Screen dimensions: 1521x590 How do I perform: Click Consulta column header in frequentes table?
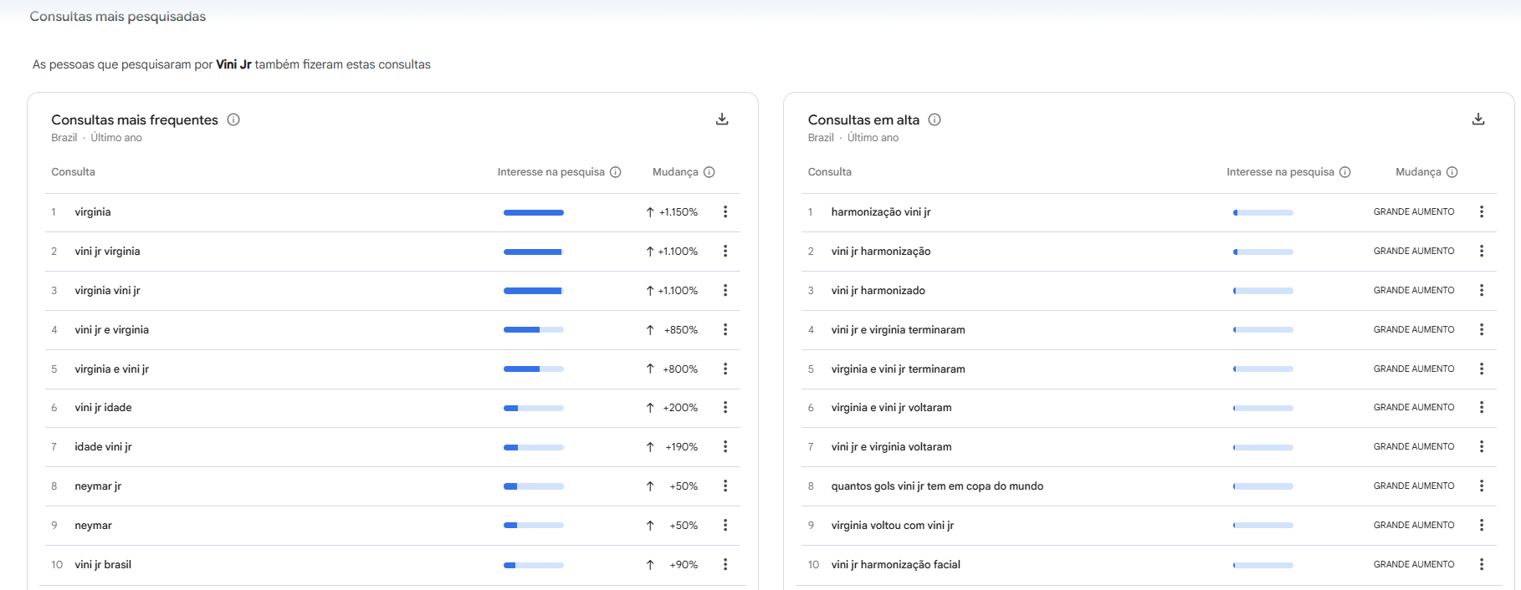click(x=74, y=172)
